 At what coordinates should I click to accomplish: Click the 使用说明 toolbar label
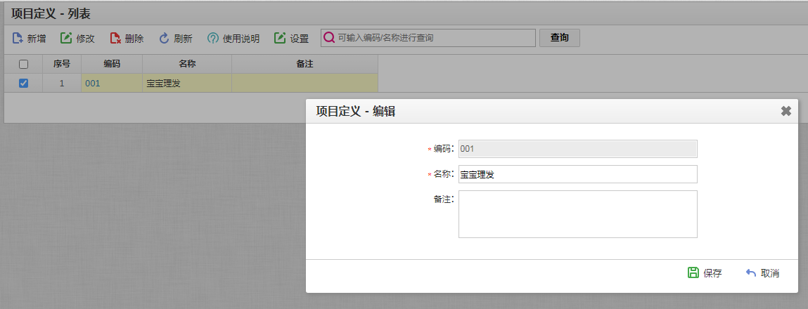(x=241, y=39)
